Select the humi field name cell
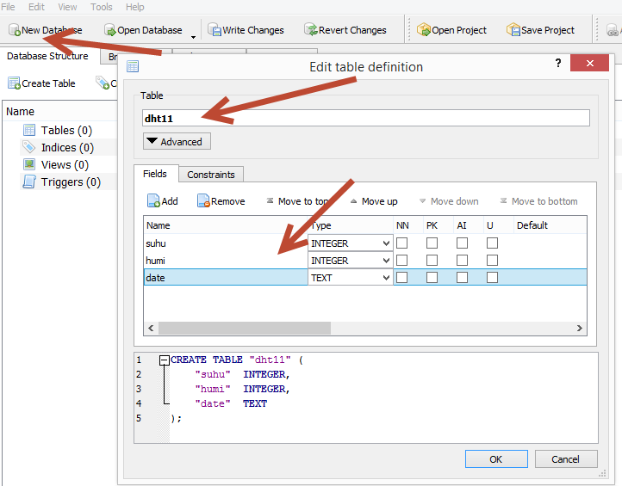Screen dimensions: 622x486 click(x=226, y=261)
